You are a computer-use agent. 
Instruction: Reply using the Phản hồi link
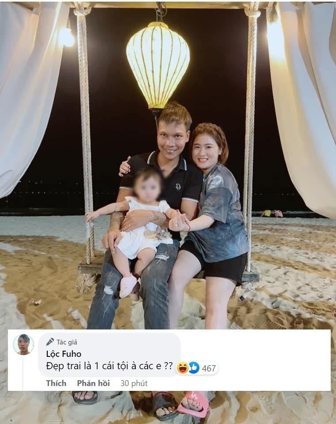coord(93,383)
